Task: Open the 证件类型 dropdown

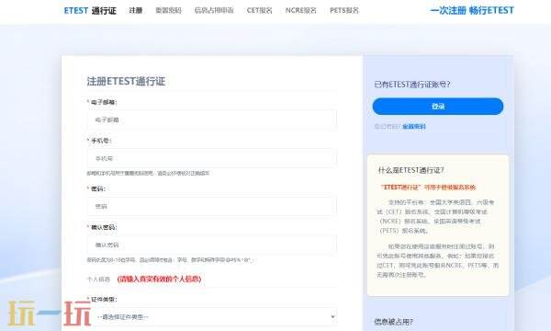Action: [x=212, y=317]
